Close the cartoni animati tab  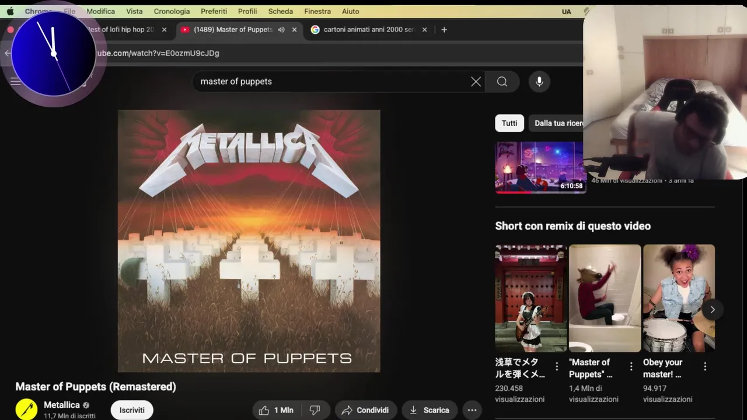[x=424, y=30]
